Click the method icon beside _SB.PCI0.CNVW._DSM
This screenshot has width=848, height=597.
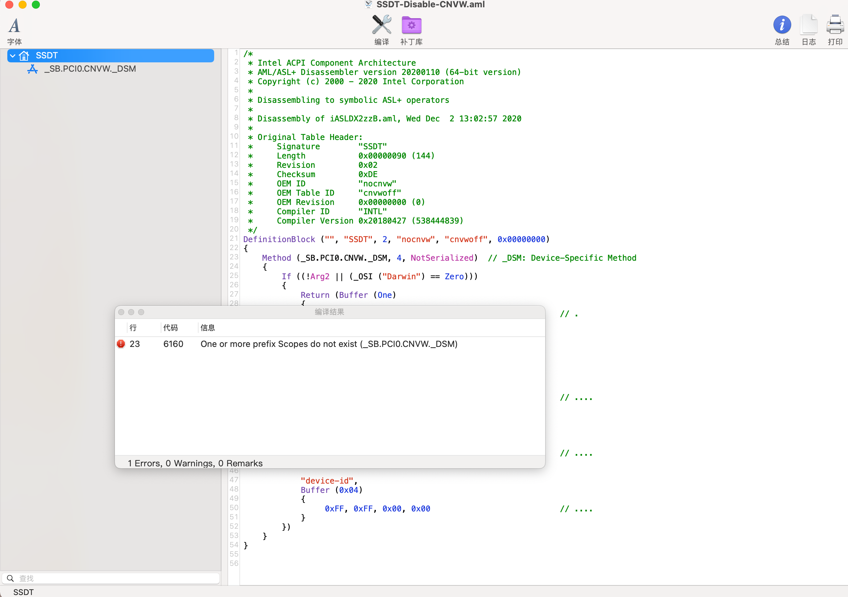click(33, 69)
